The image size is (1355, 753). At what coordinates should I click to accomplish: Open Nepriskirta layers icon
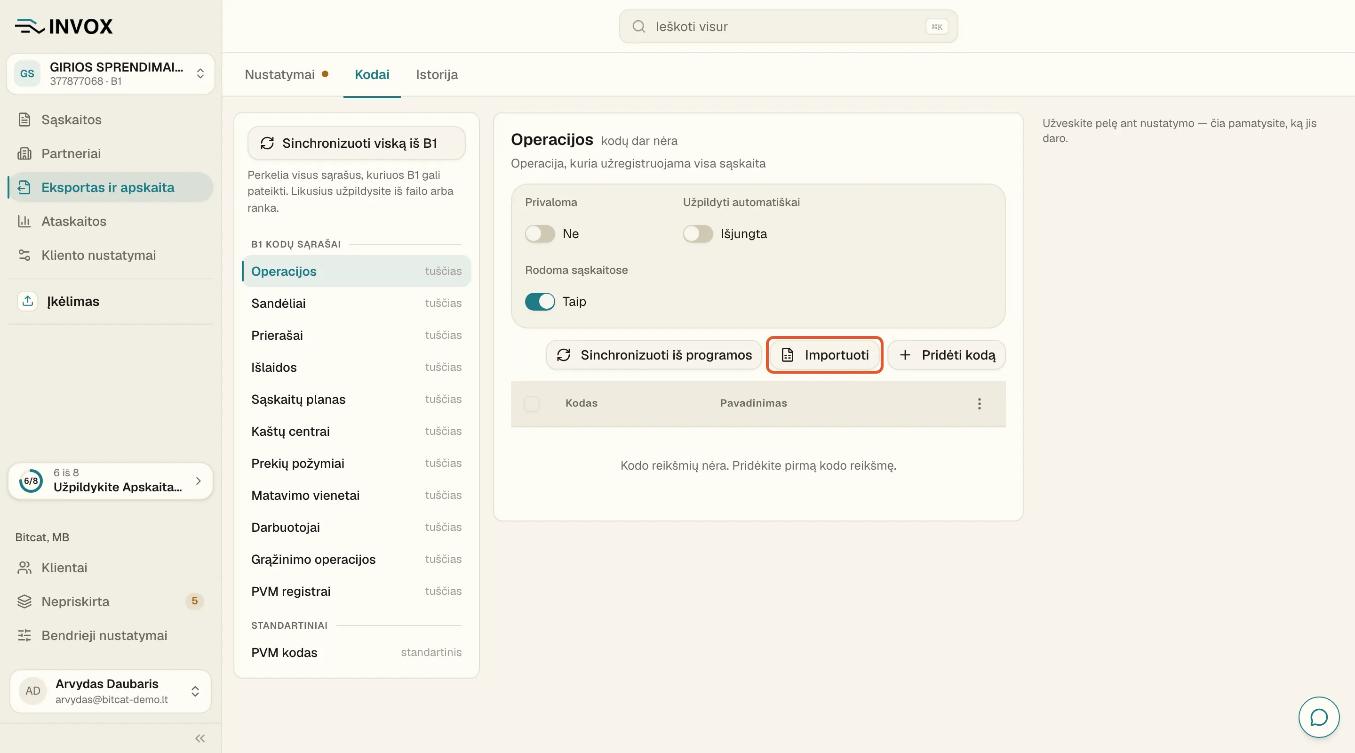(24, 601)
